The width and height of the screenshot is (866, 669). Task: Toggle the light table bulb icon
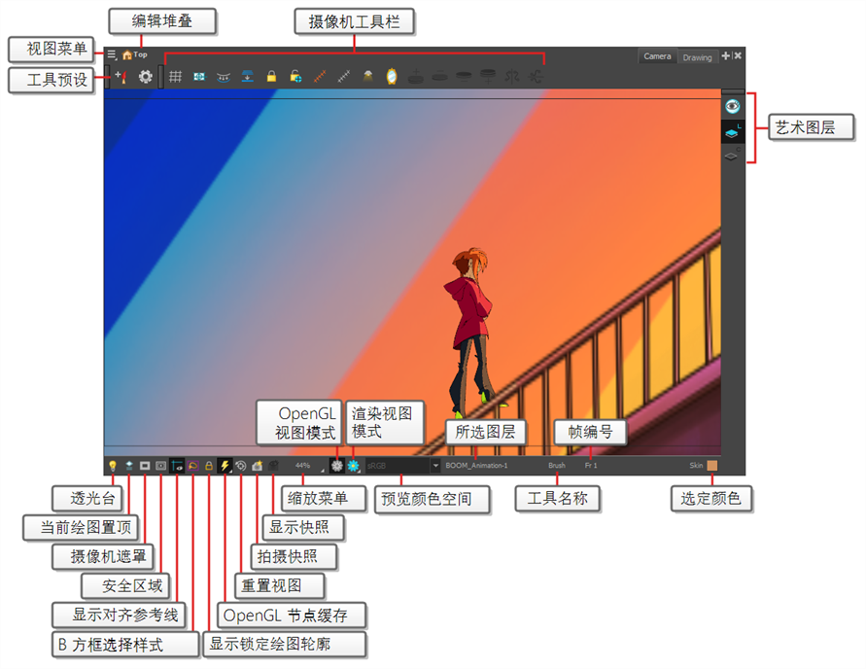[x=112, y=466]
